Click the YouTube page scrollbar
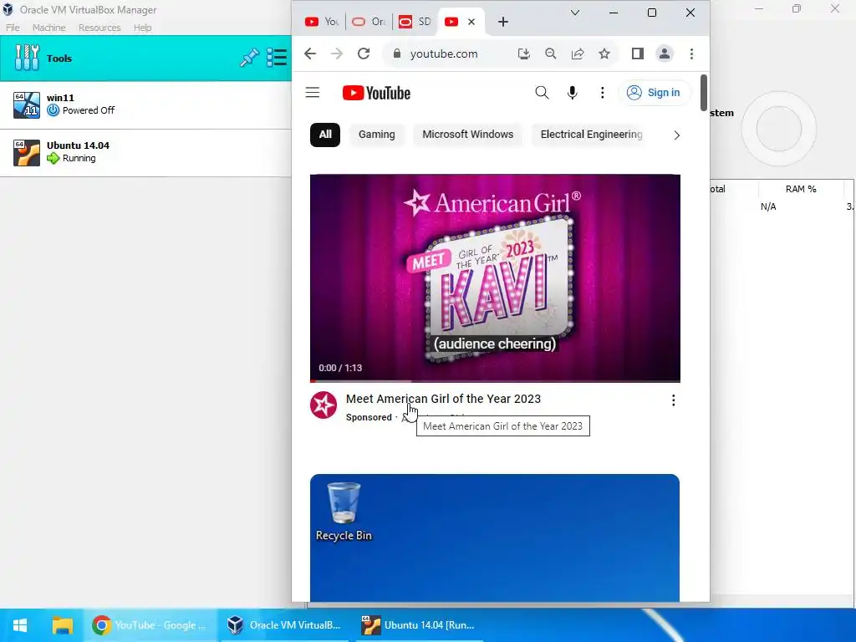The image size is (856, 642). tap(704, 93)
